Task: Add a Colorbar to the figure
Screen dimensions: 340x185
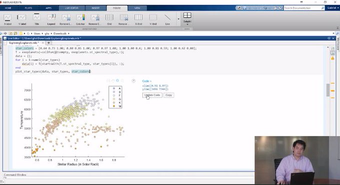Action: [x=80, y=19]
